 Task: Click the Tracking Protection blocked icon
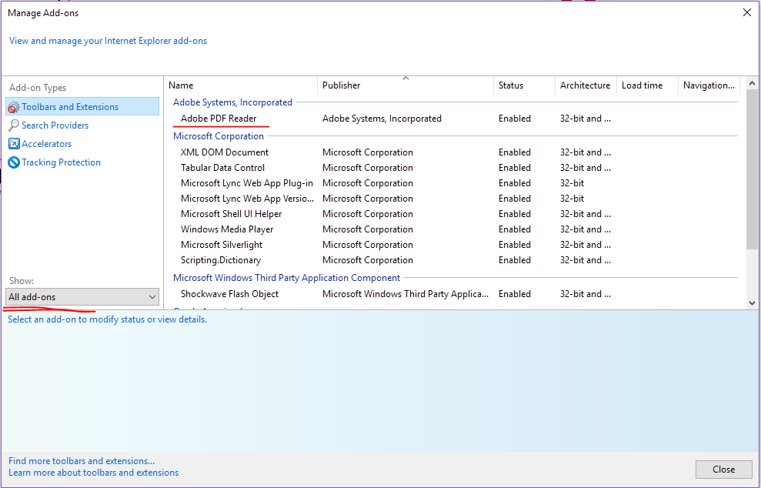tap(14, 162)
